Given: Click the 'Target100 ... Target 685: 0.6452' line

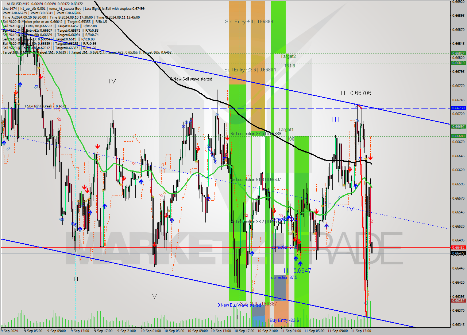Looking at the screenshot, I should [87, 52].
